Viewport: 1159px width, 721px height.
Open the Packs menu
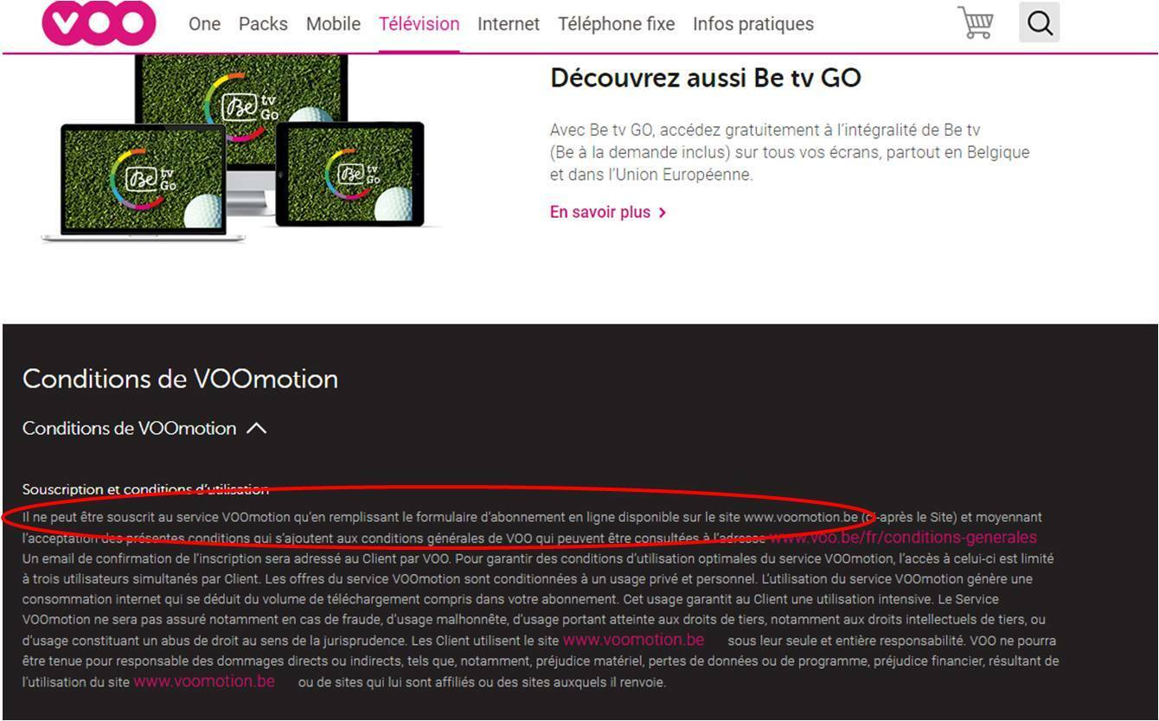263,24
